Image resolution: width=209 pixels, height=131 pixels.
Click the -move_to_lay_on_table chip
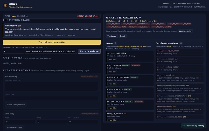(161, 27)
